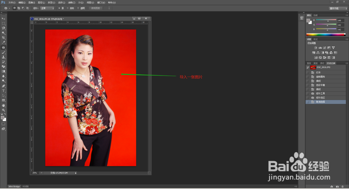
Task: Select the Horizontal Type tool
Action: [x=3, y=91]
